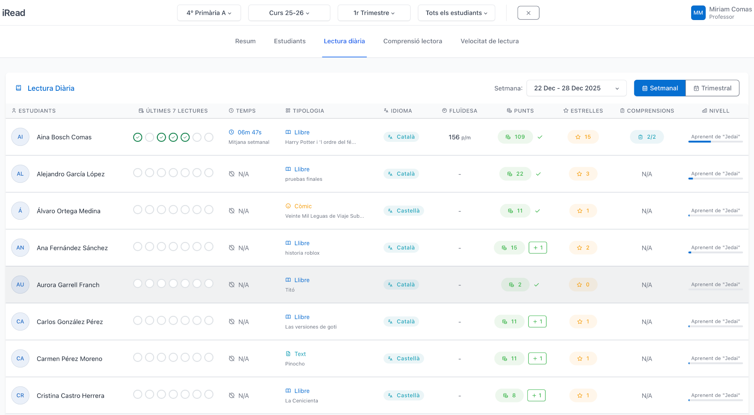Open the week 22 Dec - 28 Dec selector
Screen dimensions: 754x415
coord(576,88)
